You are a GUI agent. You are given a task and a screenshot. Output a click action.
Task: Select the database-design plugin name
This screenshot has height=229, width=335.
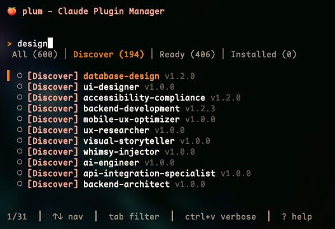[121, 76]
